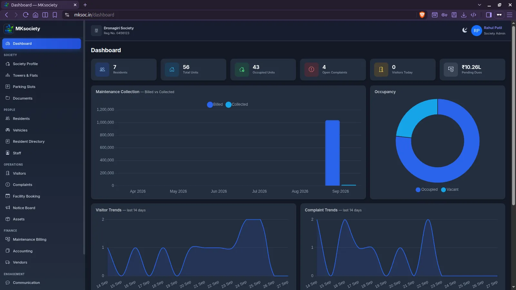Click the Occupied Units card icon
Screen dimensions: 516x290
click(242, 70)
